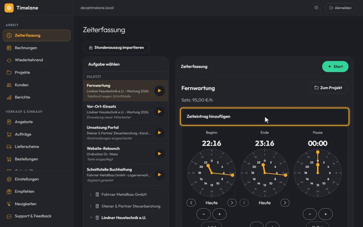The image size is (363, 227).
Task: Click the Angebote document icon
Action: (x=9, y=122)
